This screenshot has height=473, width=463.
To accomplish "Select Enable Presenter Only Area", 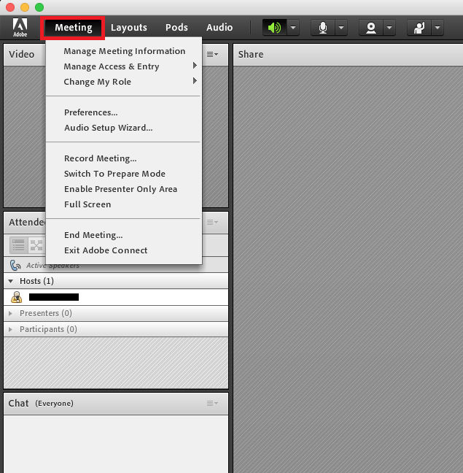I will click(124, 190).
